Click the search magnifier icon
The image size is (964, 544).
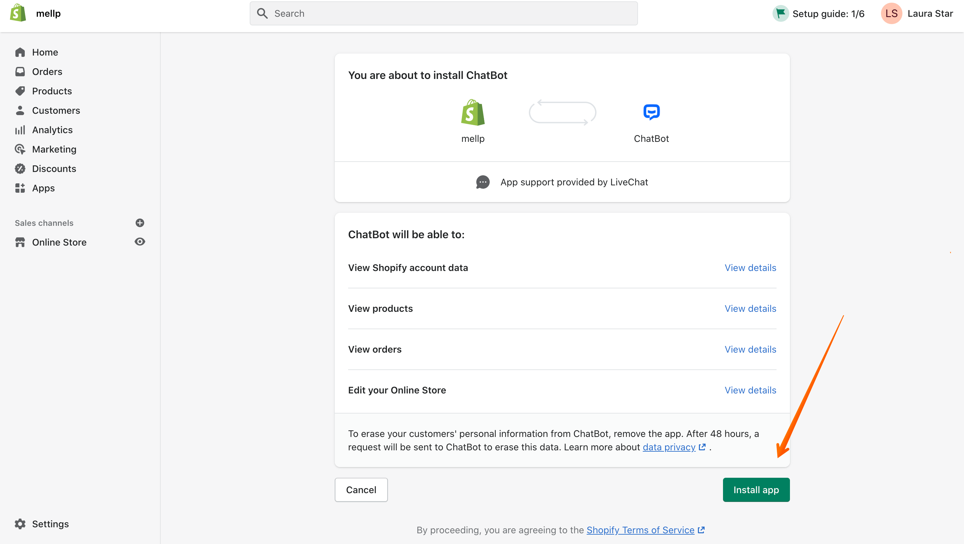[x=262, y=13]
